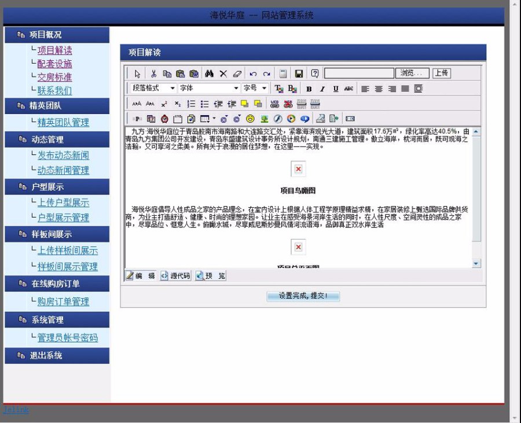Screen dimensions: 521x423
Task: Click the editor scrollbar down arrow
Action: 476,264
